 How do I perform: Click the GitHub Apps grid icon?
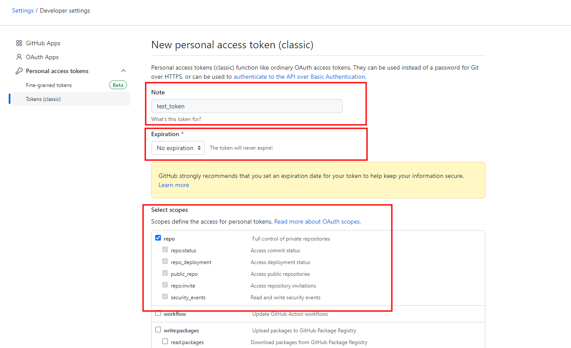(x=19, y=43)
